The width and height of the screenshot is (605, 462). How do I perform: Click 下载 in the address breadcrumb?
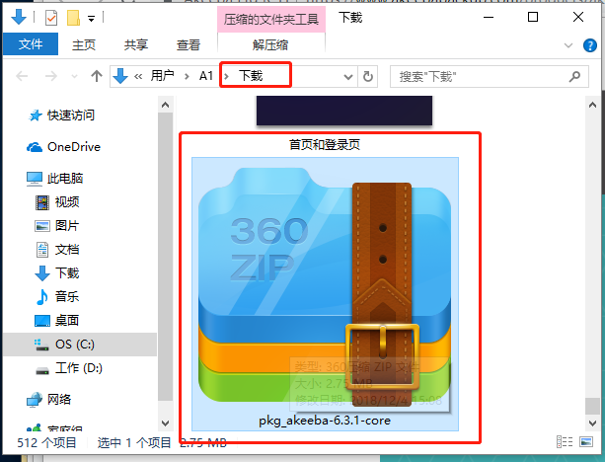252,76
